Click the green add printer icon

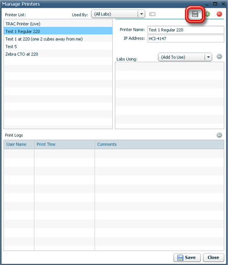208,14
